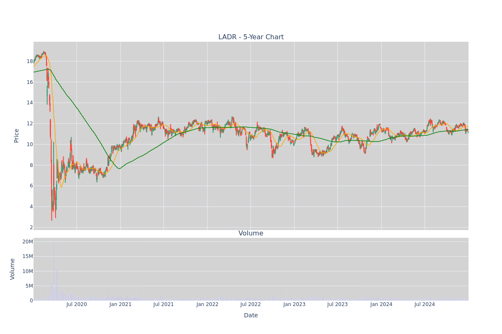Click the rotated "Volume" axis label

(13, 269)
